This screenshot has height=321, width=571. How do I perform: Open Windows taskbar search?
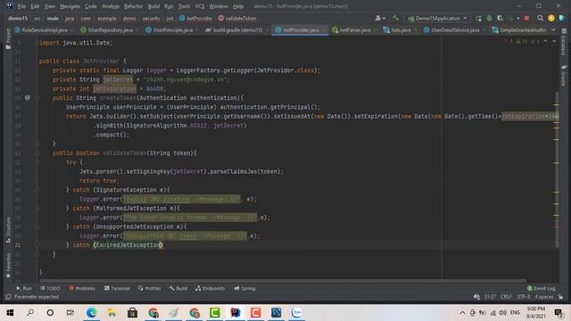click(x=30, y=313)
